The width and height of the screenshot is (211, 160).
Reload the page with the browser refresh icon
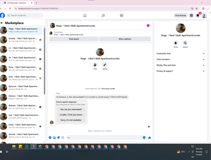pyautogui.click(x=10, y=8)
